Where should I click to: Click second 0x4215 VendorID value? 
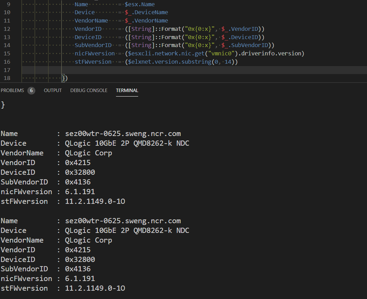pyautogui.click(x=78, y=250)
